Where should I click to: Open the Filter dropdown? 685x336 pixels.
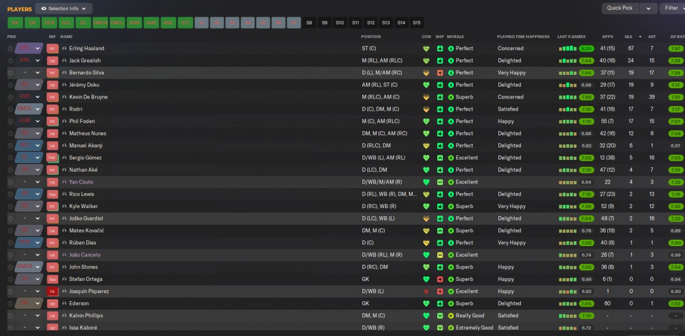coord(672,9)
